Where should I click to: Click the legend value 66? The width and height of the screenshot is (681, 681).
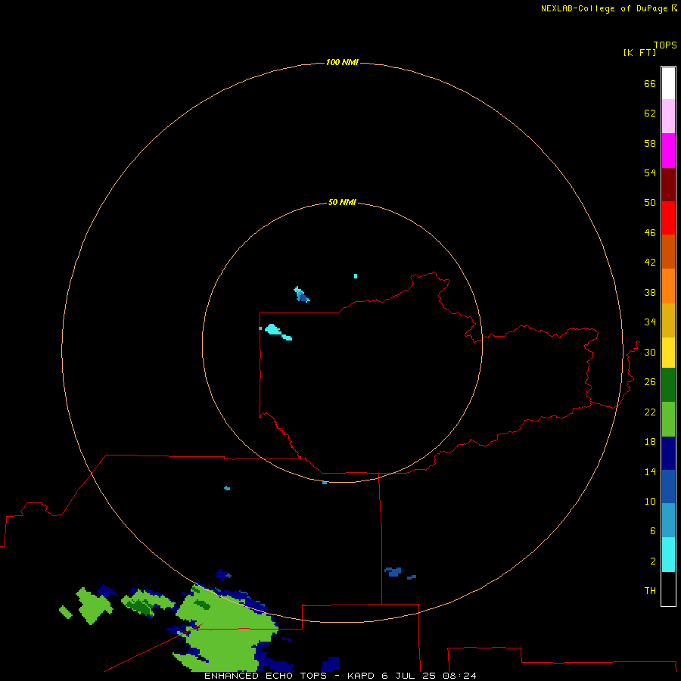pos(650,83)
